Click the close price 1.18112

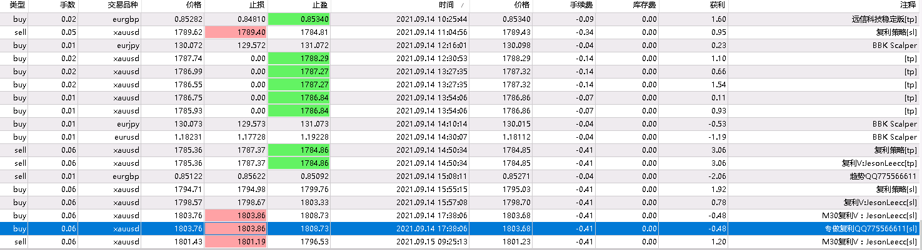coord(516,137)
